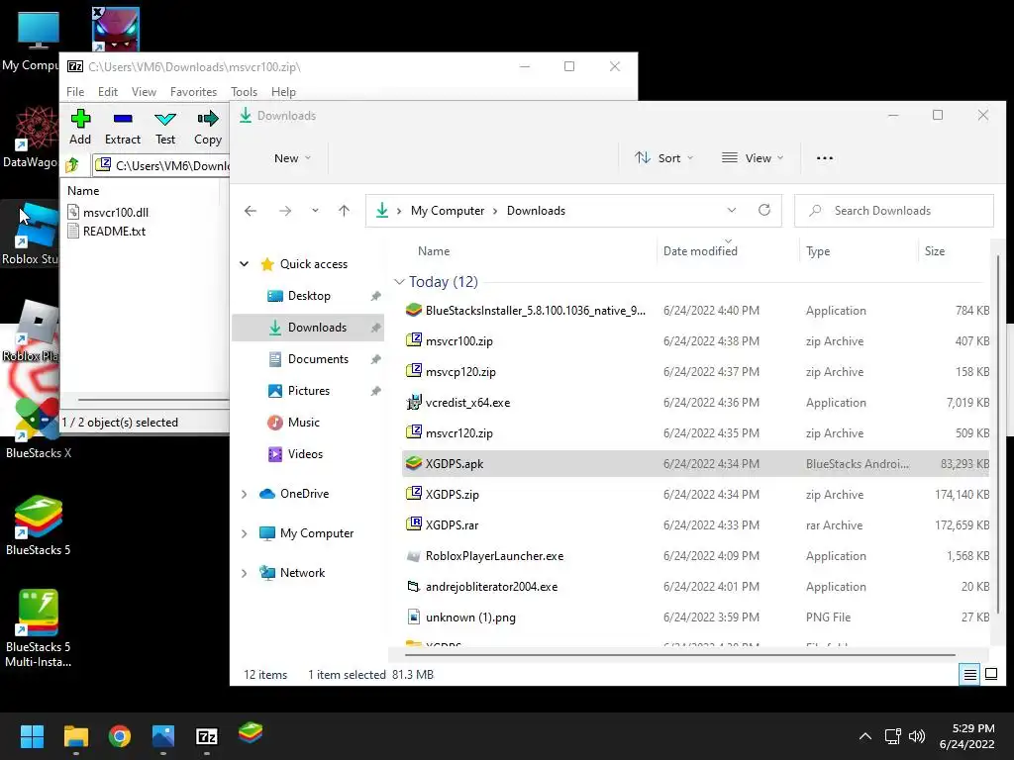This screenshot has width=1014, height=760.
Task: Open the Help menu in 7-Zip
Action: (x=283, y=92)
